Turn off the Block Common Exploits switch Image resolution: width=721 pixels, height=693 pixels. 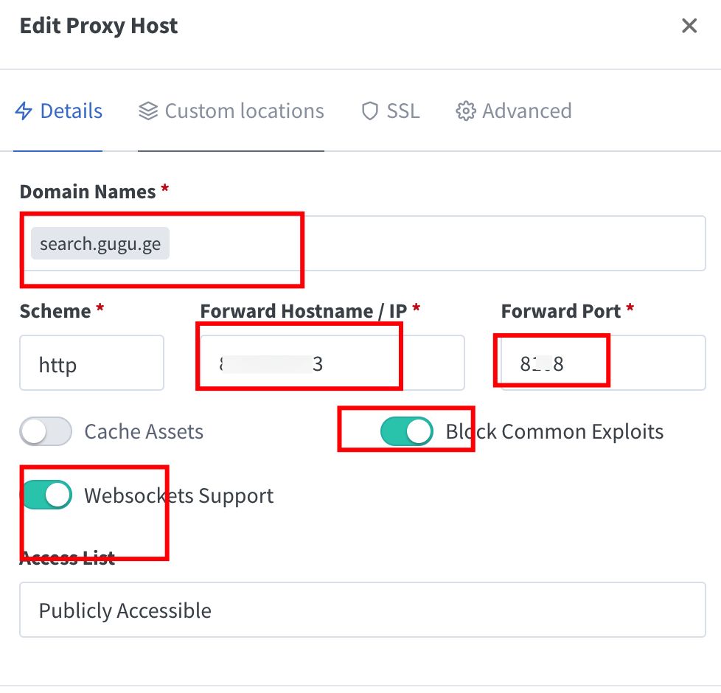(x=406, y=431)
